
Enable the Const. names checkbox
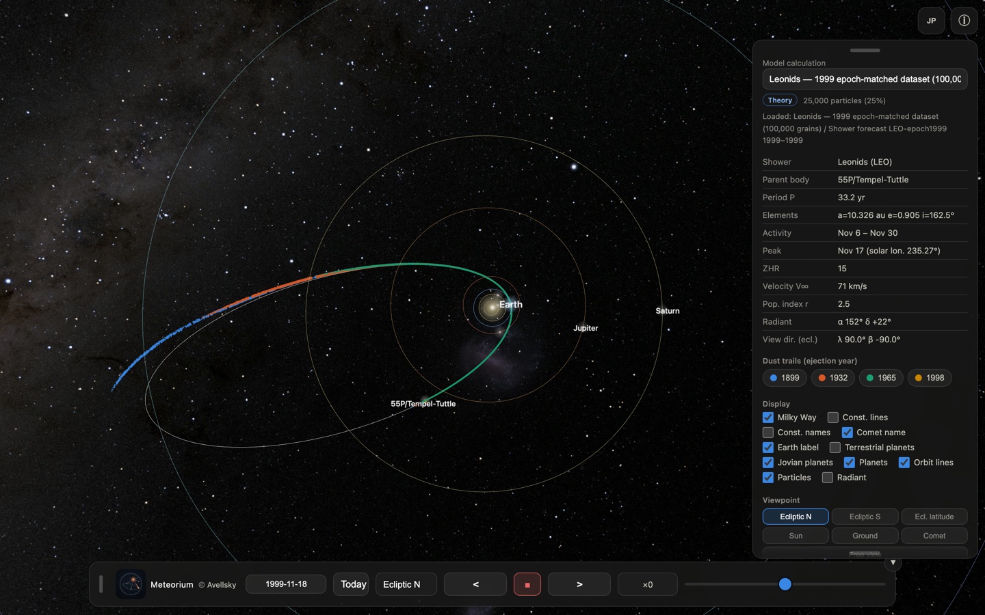(768, 433)
